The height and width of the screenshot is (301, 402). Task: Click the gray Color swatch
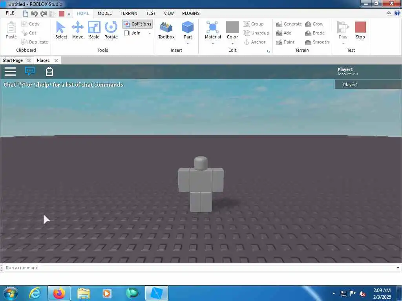coord(232,27)
